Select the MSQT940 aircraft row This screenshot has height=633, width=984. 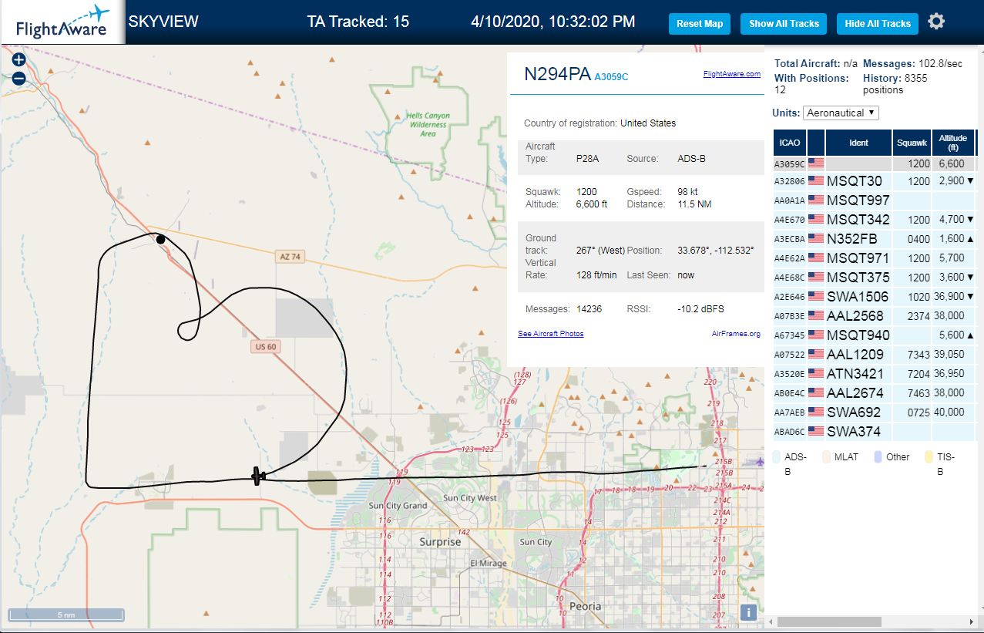pos(875,335)
